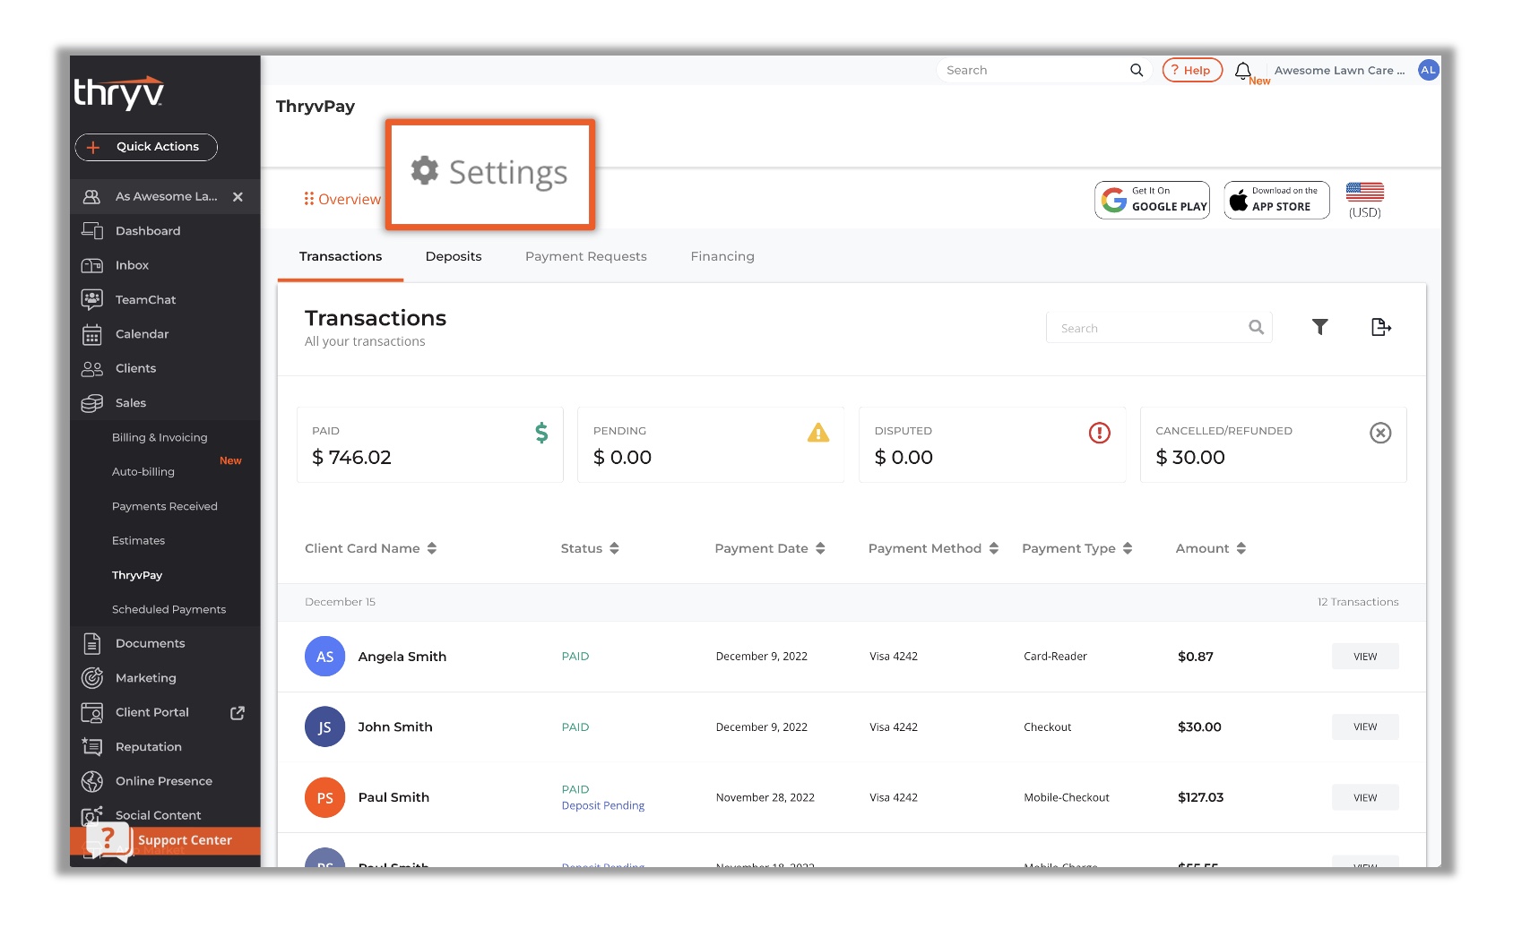Open the Quick Actions button

[x=146, y=147]
